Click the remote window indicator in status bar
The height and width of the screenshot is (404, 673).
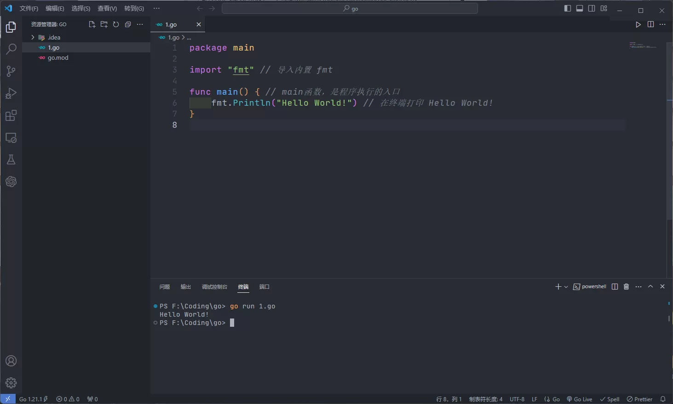tap(8, 399)
